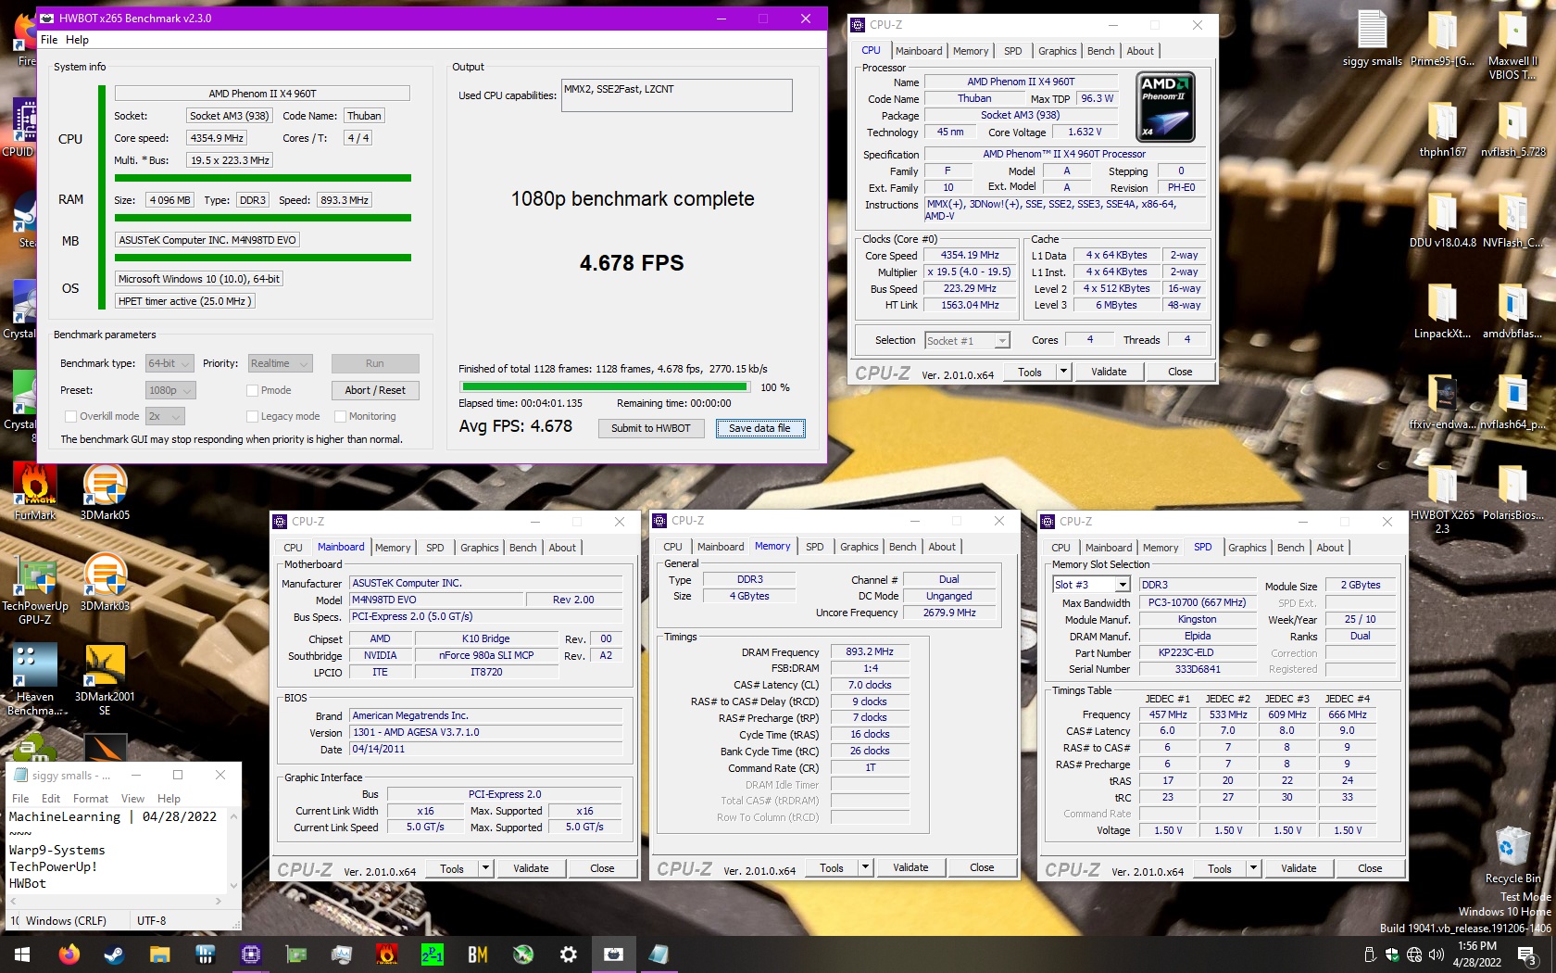
Task: Click the Notepad horizontal scrollbar
Action: coord(115,901)
